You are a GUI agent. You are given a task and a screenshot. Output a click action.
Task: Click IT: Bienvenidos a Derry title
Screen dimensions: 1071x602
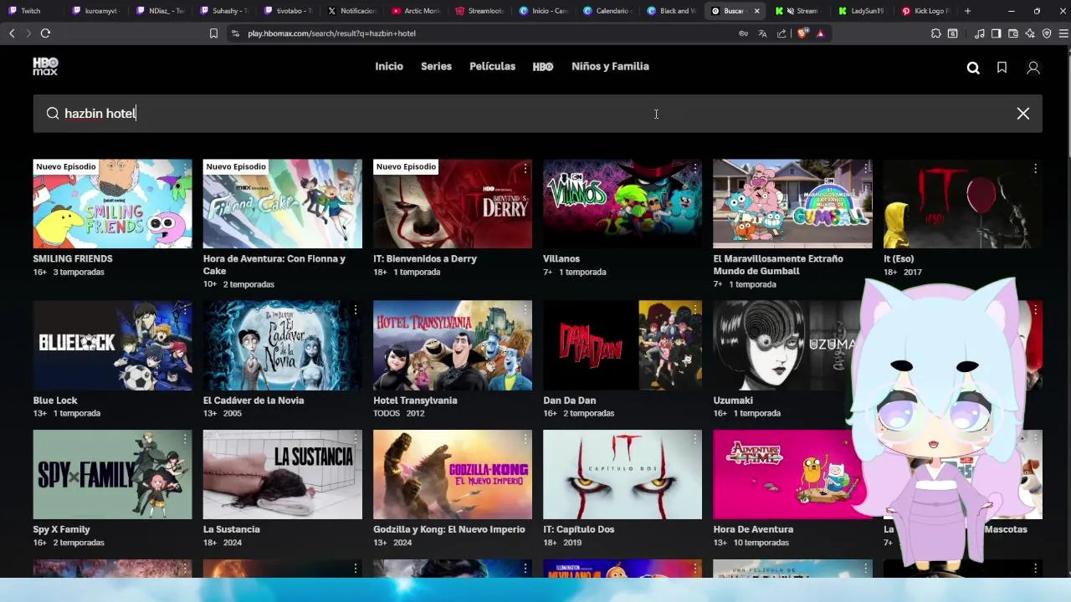pyautogui.click(x=425, y=259)
